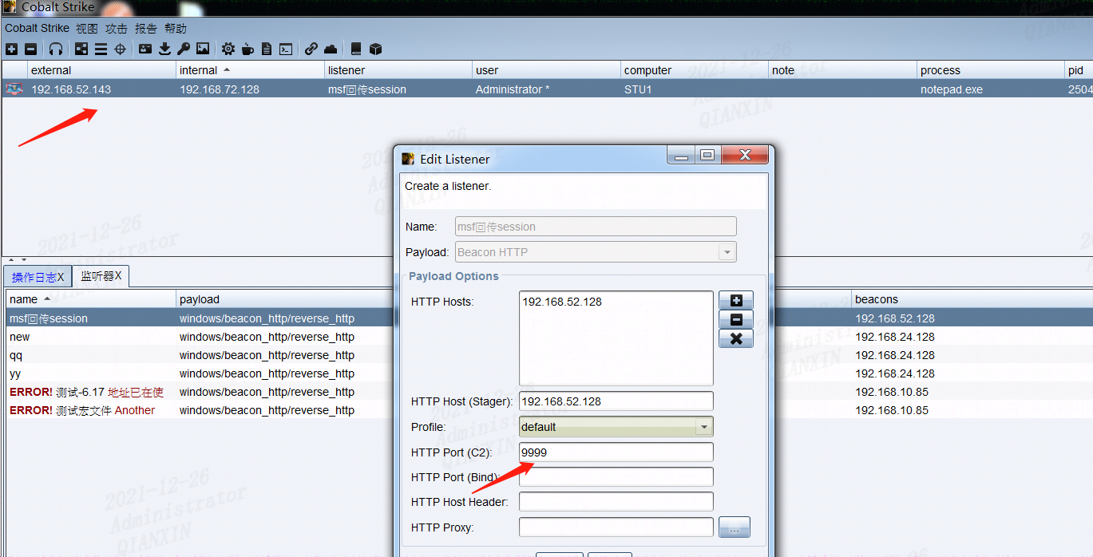Screen dimensions: 1093x557
Task: Click the Payload Beacon HTTP dropdown
Action: click(x=595, y=252)
